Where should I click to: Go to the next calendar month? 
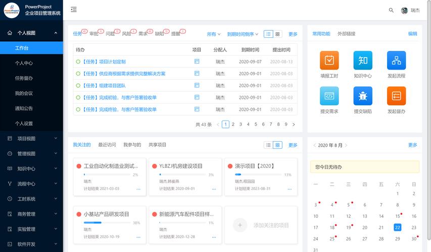346,145
